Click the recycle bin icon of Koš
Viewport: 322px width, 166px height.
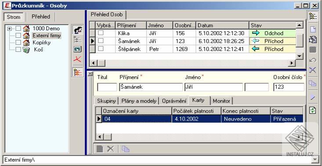click(26, 50)
